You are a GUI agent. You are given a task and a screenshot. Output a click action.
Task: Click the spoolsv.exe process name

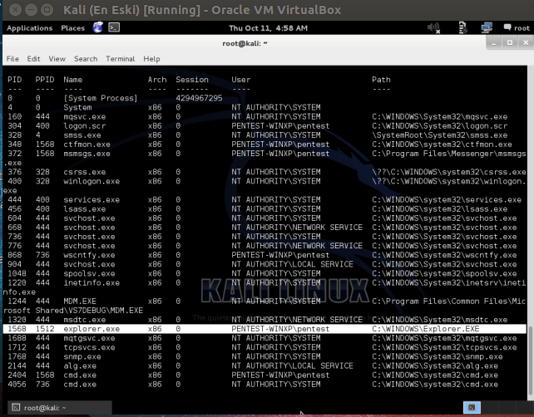click(x=89, y=273)
